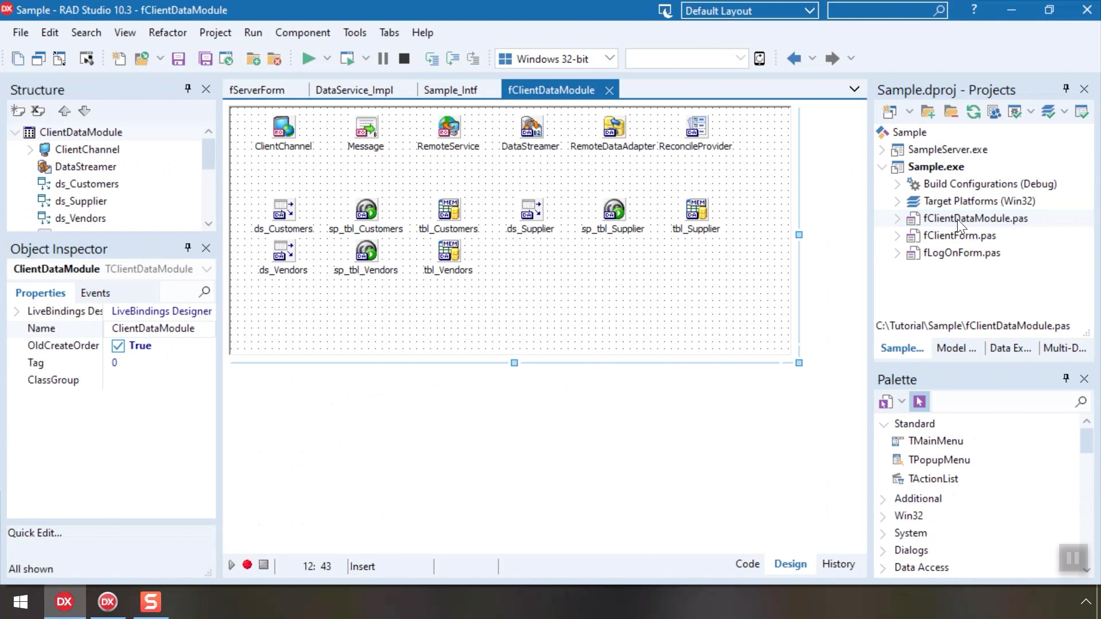Expand the SampleServer.exe project node
The width and height of the screenshot is (1101, 619).
(882, 150)
